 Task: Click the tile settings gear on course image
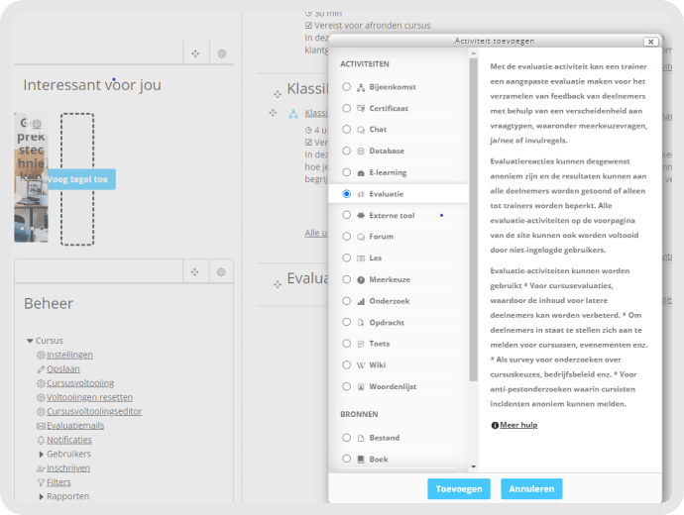pos(37,124)
